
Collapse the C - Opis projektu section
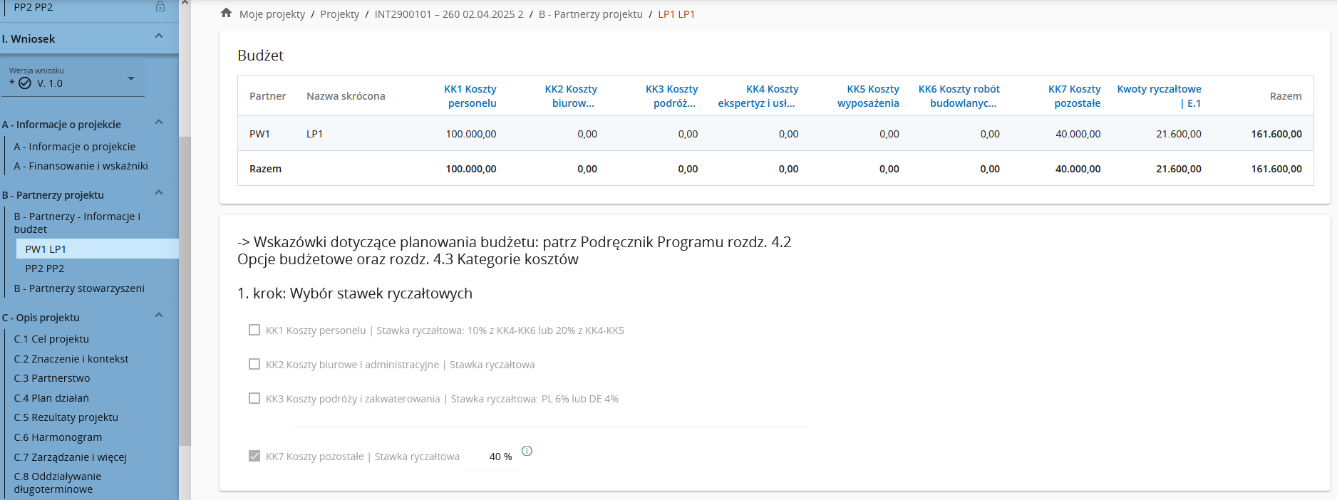click(159, 316)
